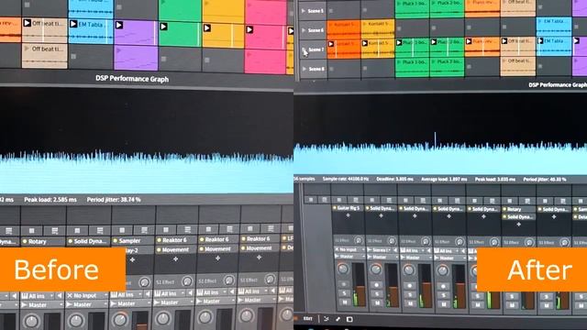Open Master output dropdown on Guitar Rig 5 track
Screen dimensions: 587x330
click(x=349, y=257)
